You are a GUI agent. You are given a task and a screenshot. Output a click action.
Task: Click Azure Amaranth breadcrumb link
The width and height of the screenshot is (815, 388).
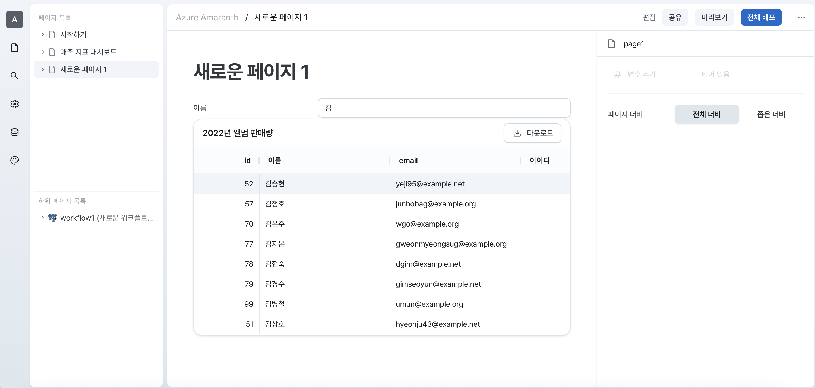207,17
